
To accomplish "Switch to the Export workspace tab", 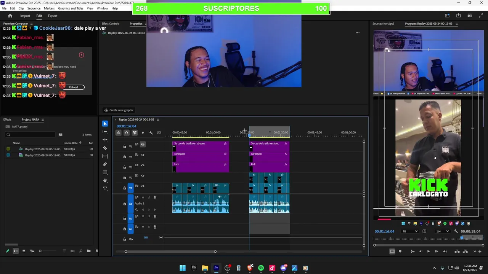I will [x=53, y=16].
